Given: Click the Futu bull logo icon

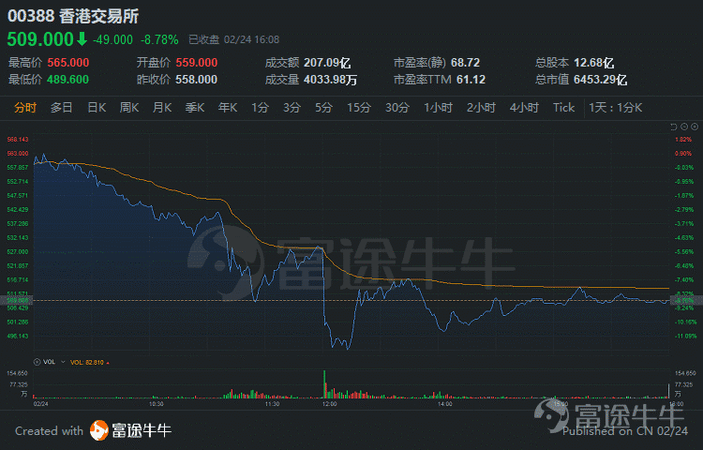Looking at the screenshot, I should (x=100, y=430).
